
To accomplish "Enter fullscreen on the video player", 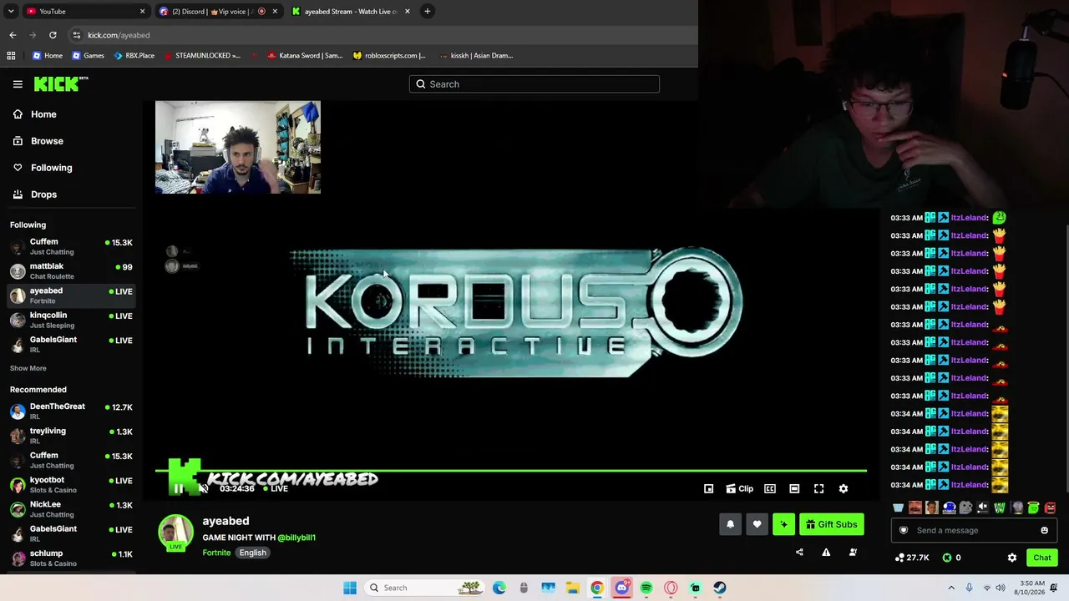I will pos(818,489).
